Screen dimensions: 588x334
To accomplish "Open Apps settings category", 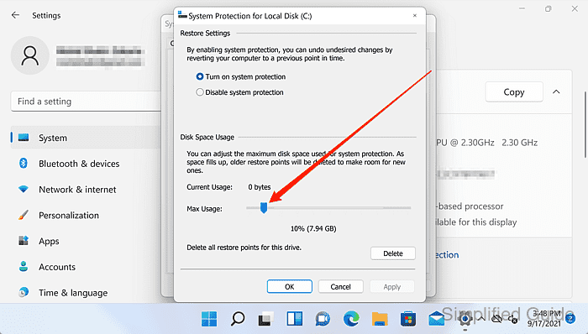I will coord(49,241).
